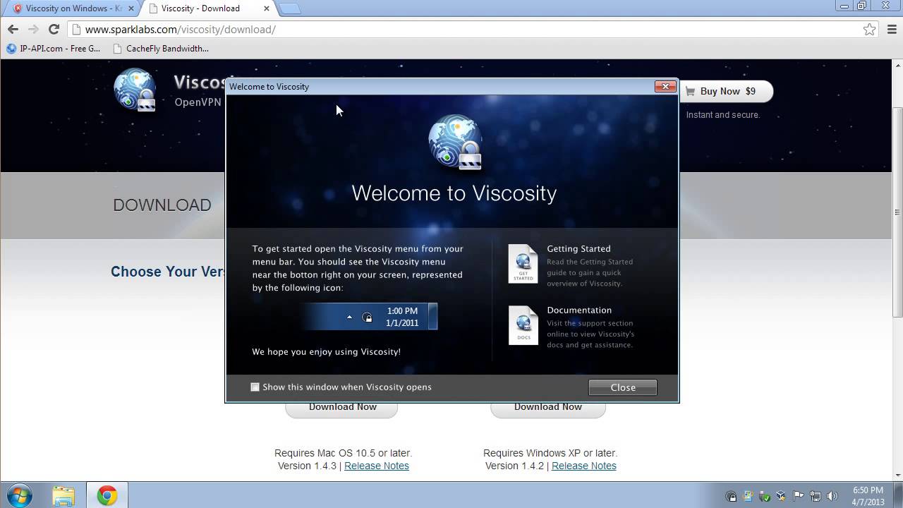This screenshot has height=508, width=903.
Task: Open a new Chrome tab
Action: 289,8
